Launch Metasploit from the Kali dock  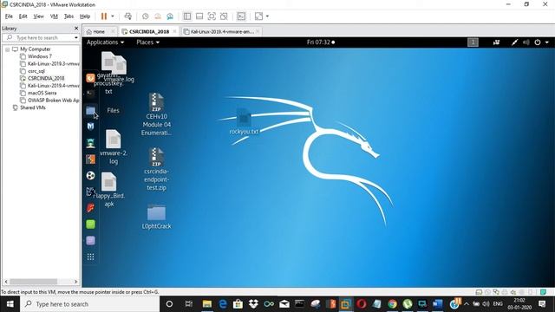(90, 127)
